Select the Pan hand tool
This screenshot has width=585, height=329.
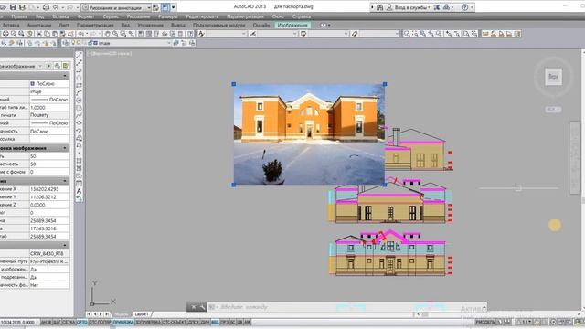(108, 34)
